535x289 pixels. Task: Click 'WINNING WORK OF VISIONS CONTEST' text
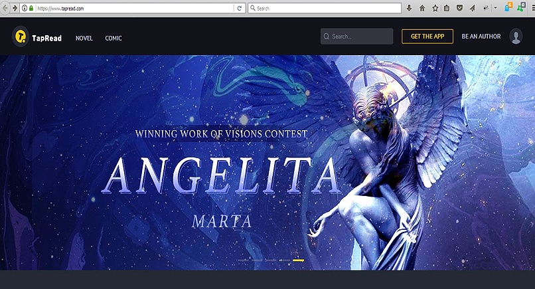pos(222,134)
